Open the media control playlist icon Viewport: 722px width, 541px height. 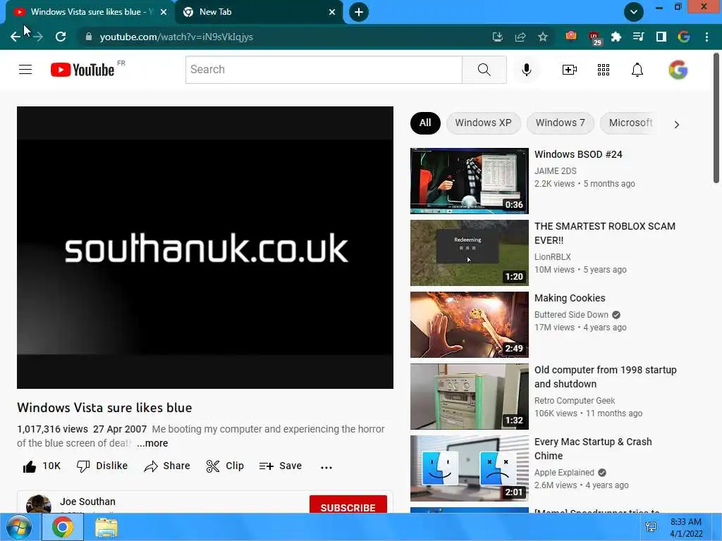click(x=639, y=37)
